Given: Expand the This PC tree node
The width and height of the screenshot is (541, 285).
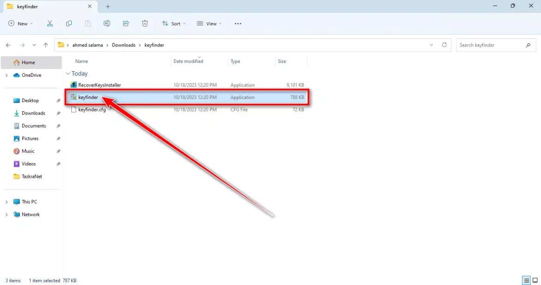Looking at the screenshot, I should (6, 202).
